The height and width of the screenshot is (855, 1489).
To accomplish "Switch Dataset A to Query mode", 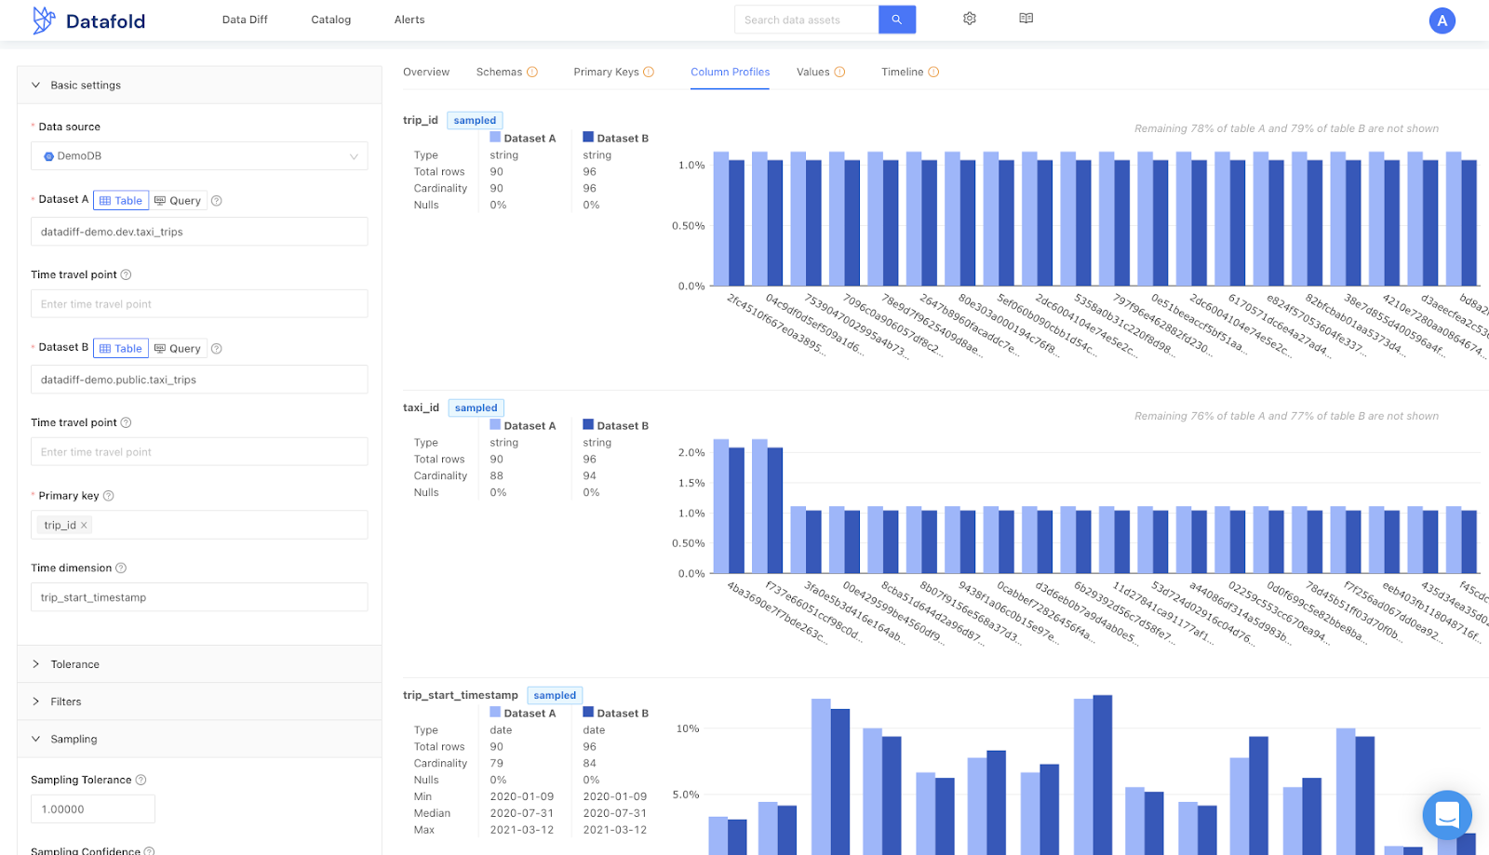I will [178, 201].
